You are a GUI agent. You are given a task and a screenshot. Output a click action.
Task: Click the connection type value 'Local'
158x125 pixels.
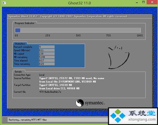click(42, 75)
